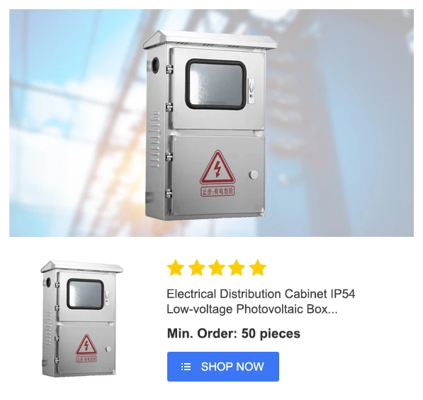Open the small cabinet product thumbnail
The height and width of the screenshot is (400, 423).
pyautogui.click(x=81, y=318)
